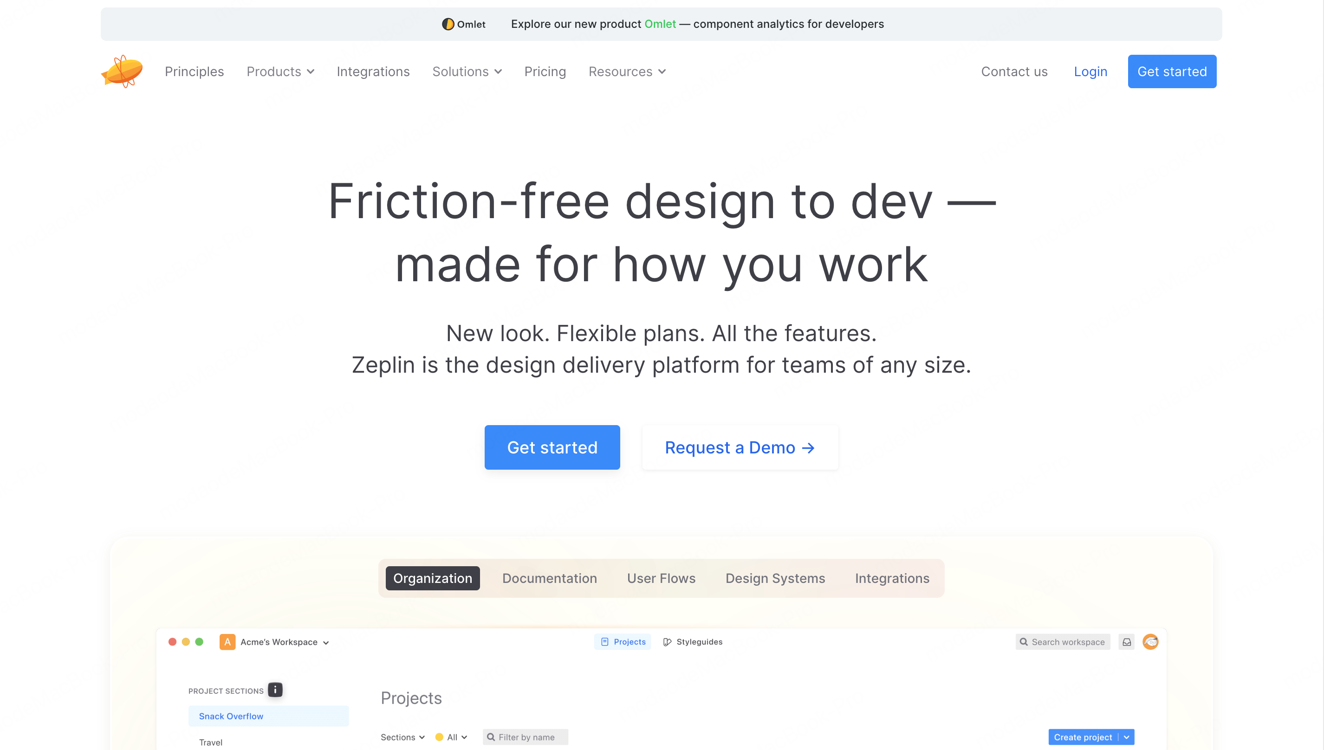Click the yellow window minimize dot
The width and height of the screenshot is (1324, 750).
(x=186, y=642)
